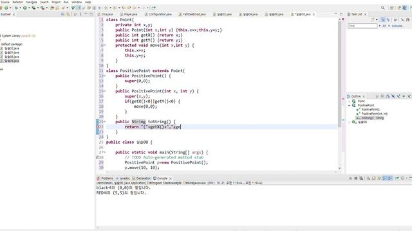The height and width of the screenshot is (231, 412).
Task: Collapse the PositivePoint class in Outline
Action: tap(349, 105)
